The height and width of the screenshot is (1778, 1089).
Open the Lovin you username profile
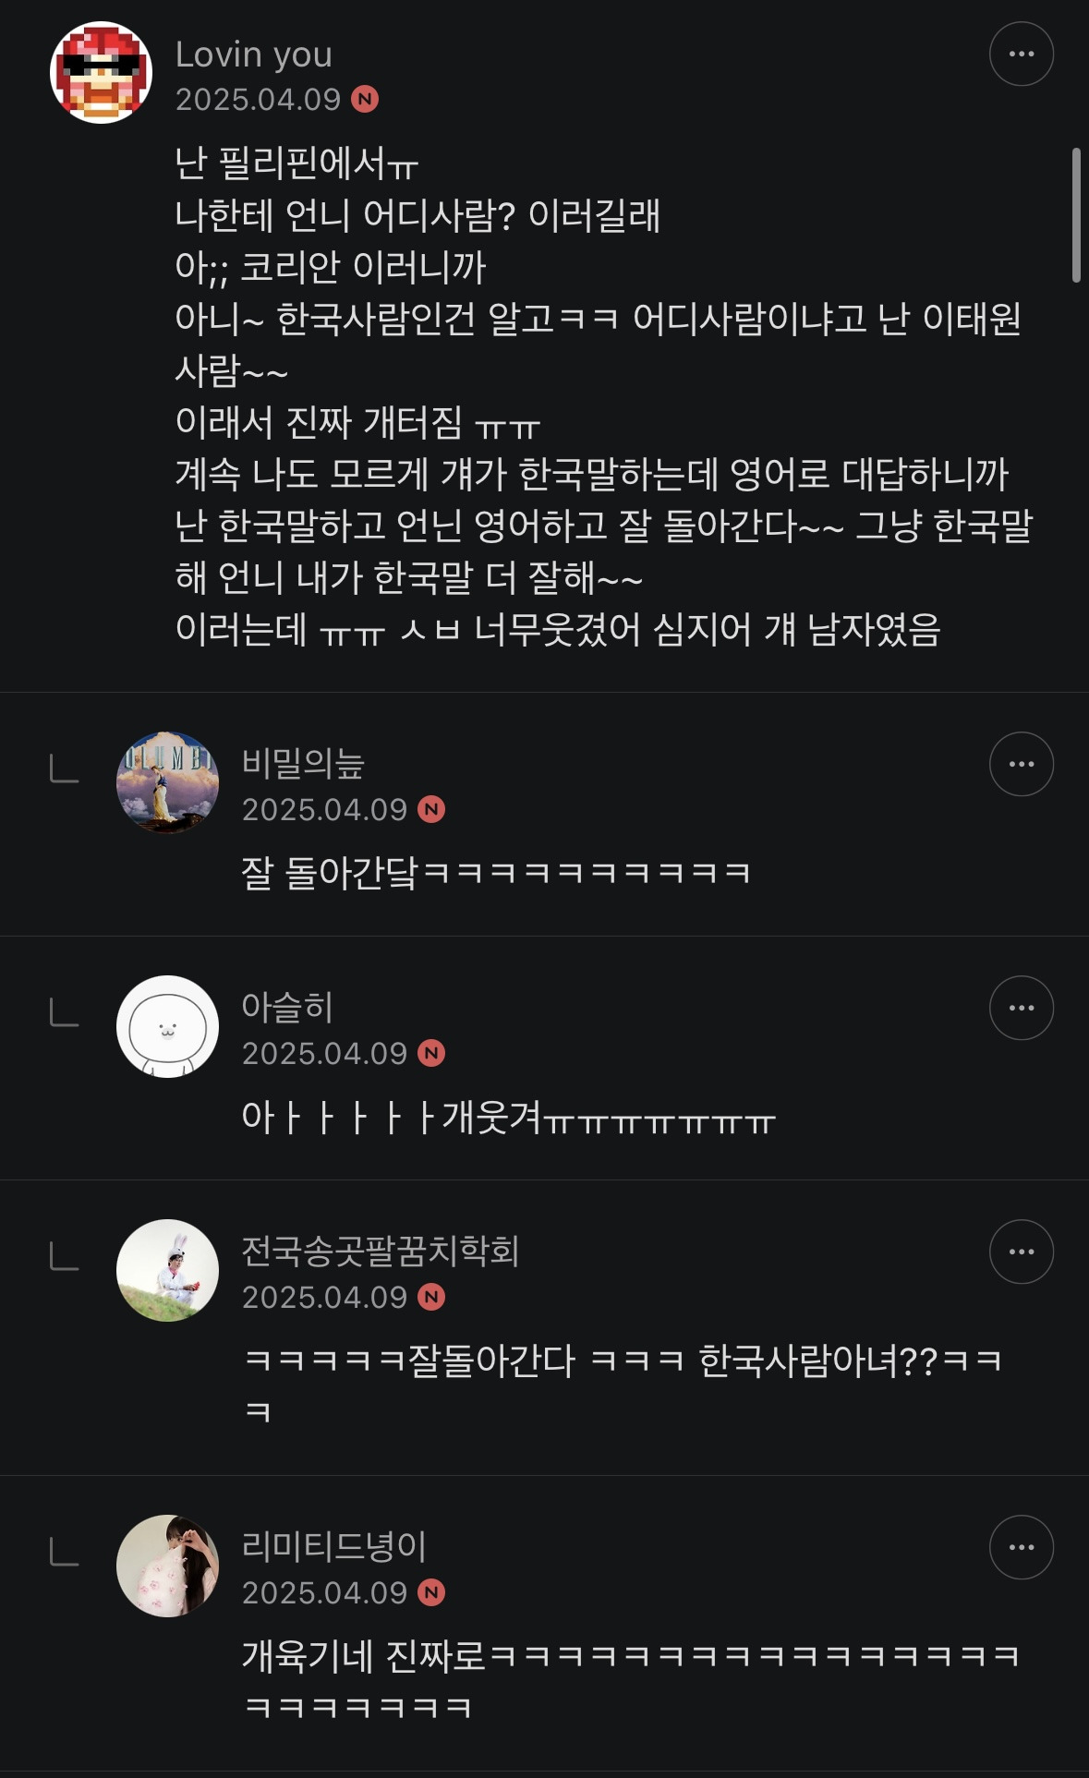pyautogui.click(x=253, y=54)
